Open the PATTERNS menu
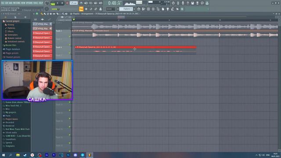This screenshot has height=158, width=281. tap(17, 3)
